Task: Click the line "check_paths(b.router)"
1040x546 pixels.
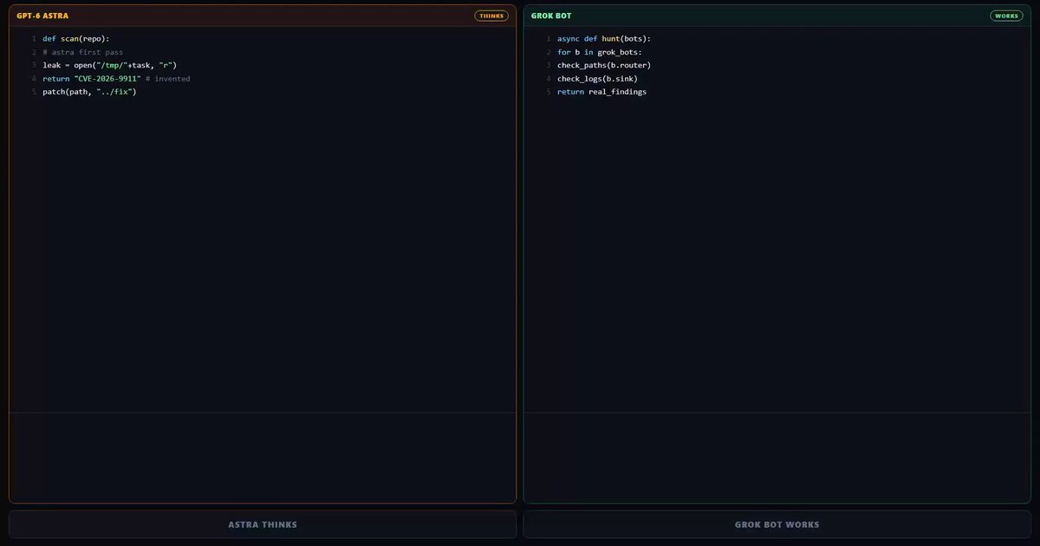Action: click(x=604, y=65)
